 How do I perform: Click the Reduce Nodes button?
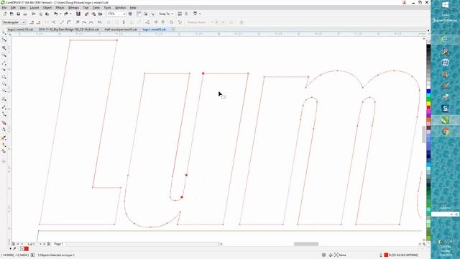(x=196, y=22)
